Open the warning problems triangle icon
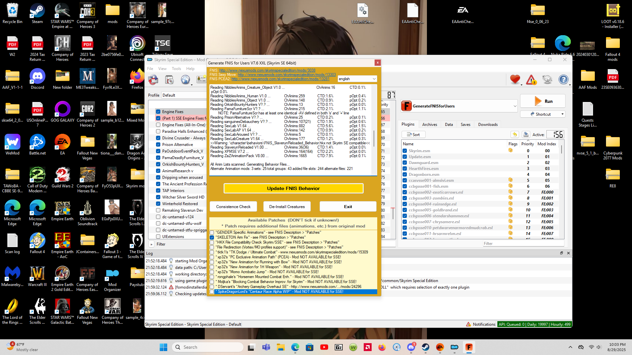Viewport: 632px width, 355px height. tap(531, 80)
